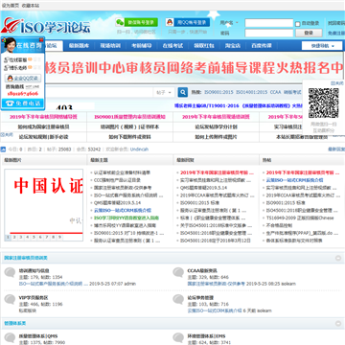Screen dimensions: 345x345
Task: Open the 现场培训 nav tab
Action: (110, 46)
